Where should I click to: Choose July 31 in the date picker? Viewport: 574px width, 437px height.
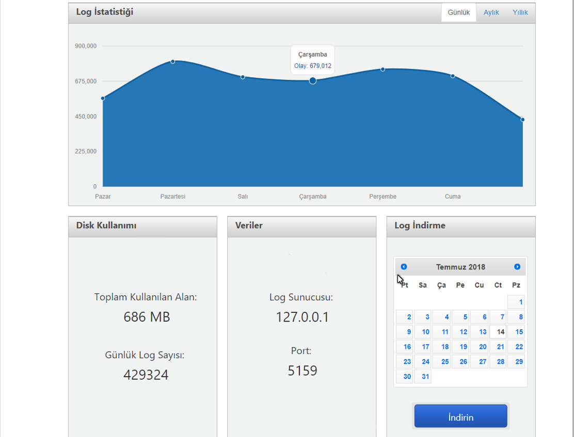(x=423, y=376)
